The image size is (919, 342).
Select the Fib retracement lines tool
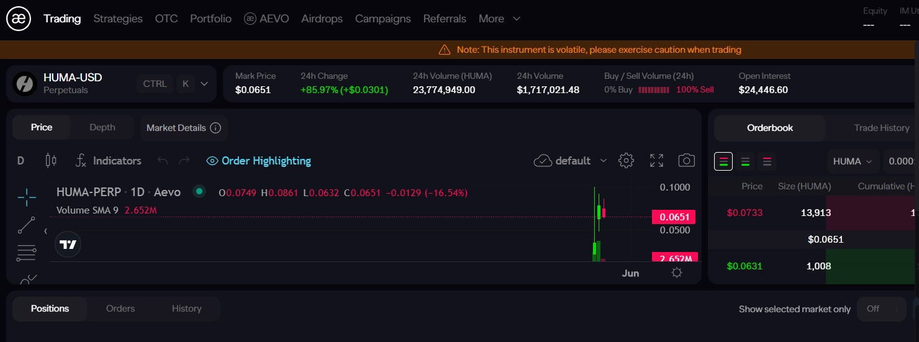point(27,253)
